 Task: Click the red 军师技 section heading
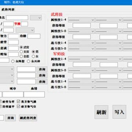pyautogui.click(x=59, y=54)
